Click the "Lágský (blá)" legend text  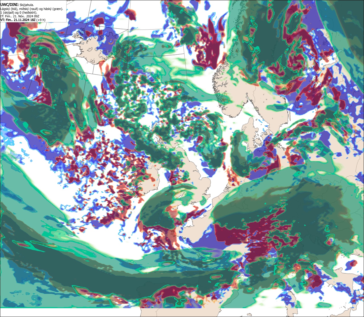(x=9, y=9)
